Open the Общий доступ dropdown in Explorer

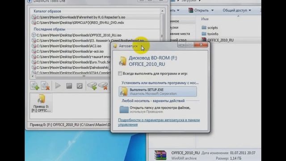pyautogui.click(x=237, y=10)
